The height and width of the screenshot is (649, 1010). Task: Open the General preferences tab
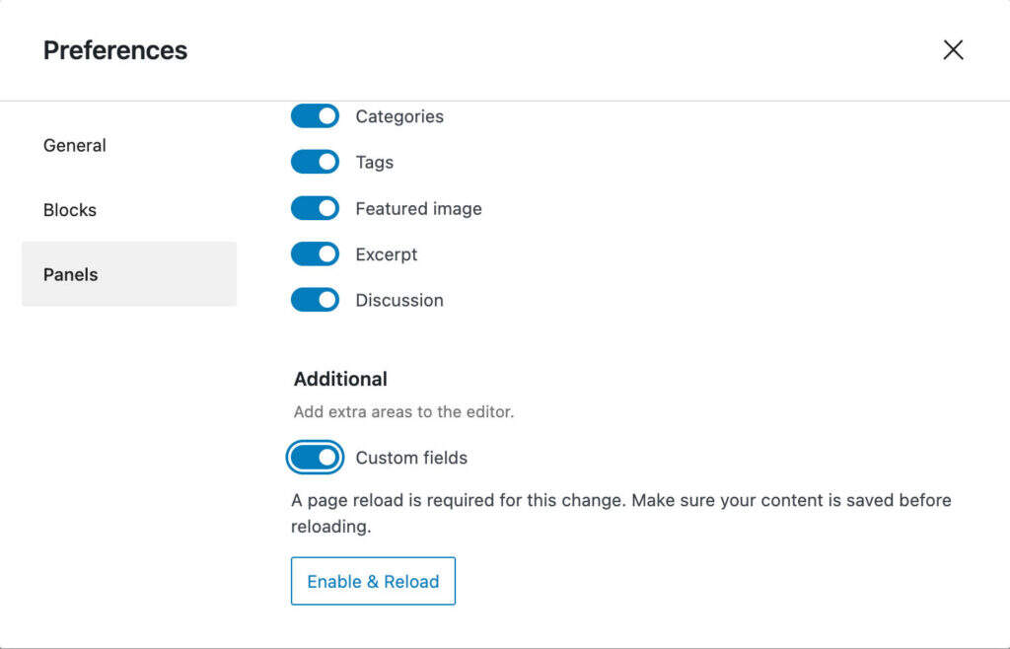(75, 145)
